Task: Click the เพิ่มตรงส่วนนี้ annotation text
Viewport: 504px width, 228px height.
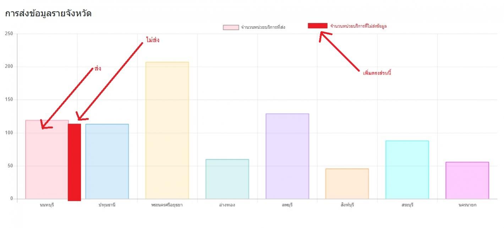Action: 377,73
